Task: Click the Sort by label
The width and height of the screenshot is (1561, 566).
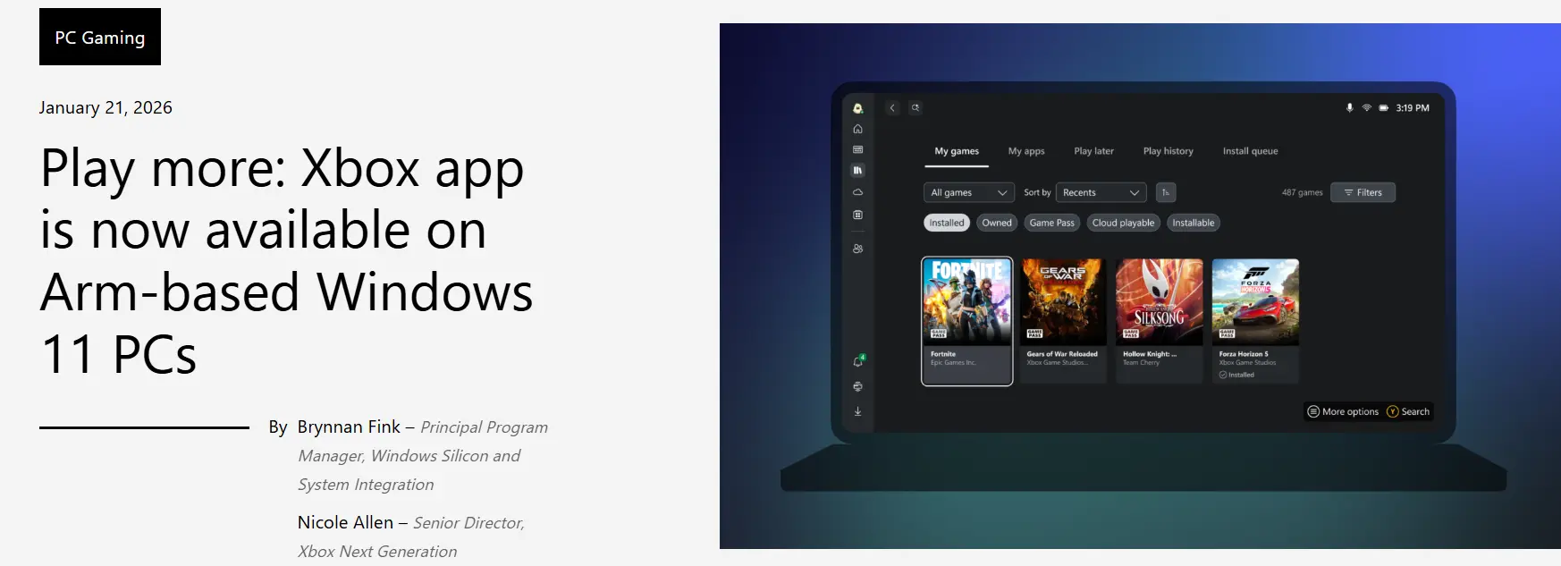Action: [x=1037, y=192]
